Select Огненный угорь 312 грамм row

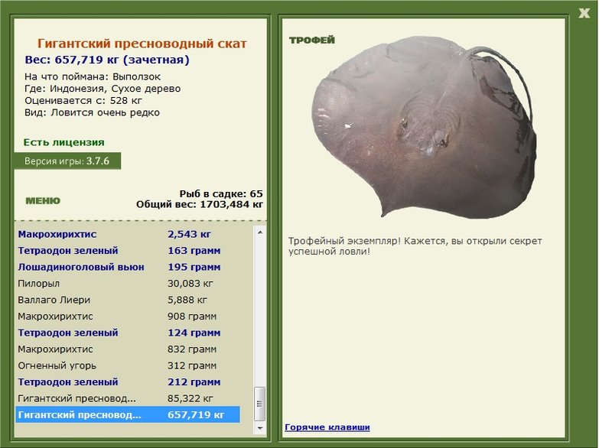[128, 365]
